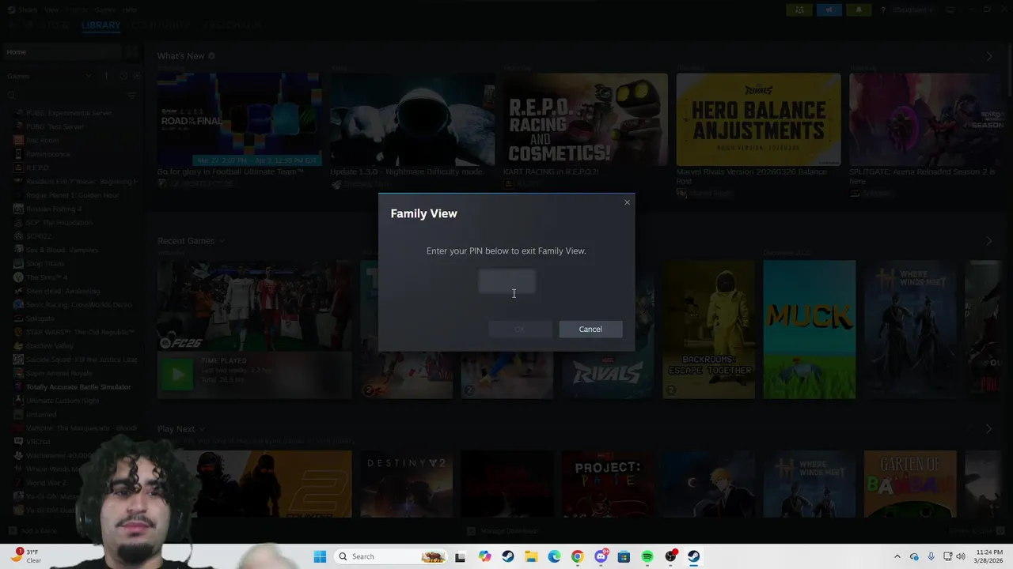
Task: Select Totally Accurate Battle Simulator in list
Action: 78,387
